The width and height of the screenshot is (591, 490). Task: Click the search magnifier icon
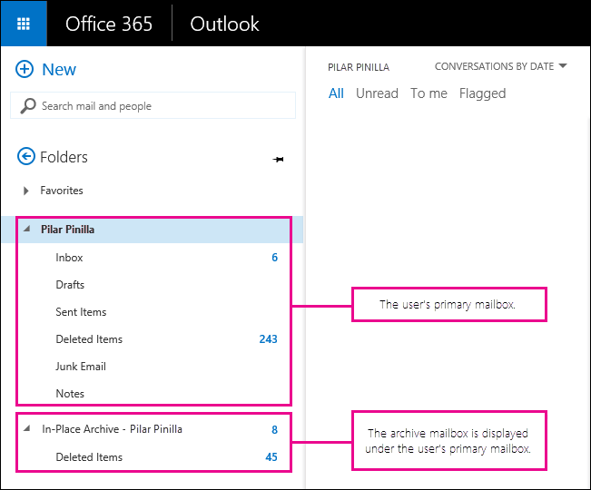28,106
